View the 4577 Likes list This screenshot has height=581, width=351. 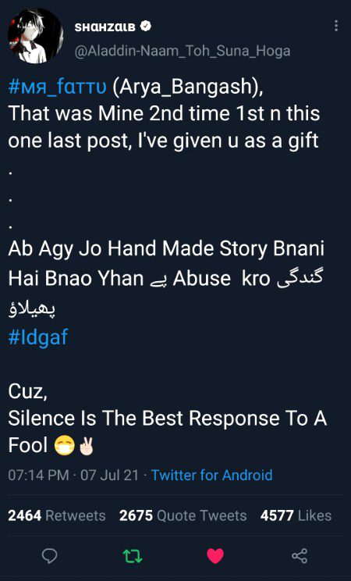pyautogui.click(x=296, y=515)
